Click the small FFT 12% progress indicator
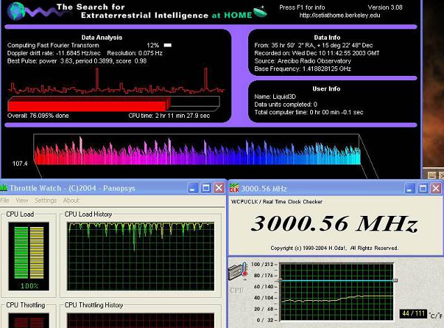Viewport: 444px width, 328px height. pyautogui.click(x=167, y=45)
